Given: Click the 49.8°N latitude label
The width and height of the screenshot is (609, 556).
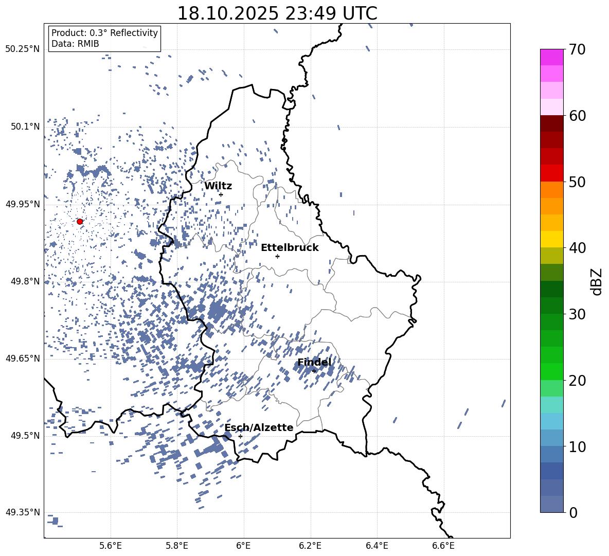Looking at the screenshot, I should (25, 281).
